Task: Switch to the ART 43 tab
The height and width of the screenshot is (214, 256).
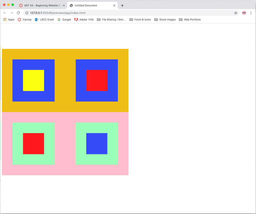Action: click(40, 5)
